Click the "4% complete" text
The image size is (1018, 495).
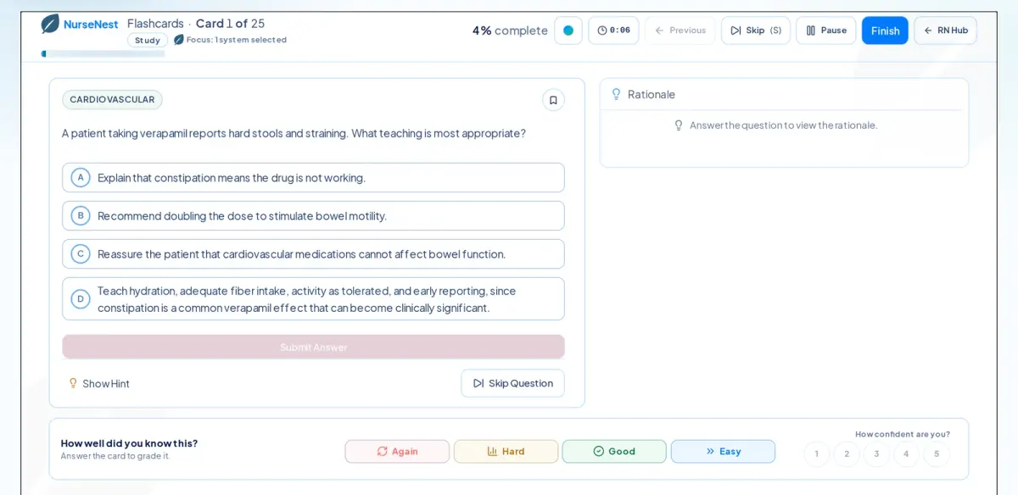pos(510,31)
